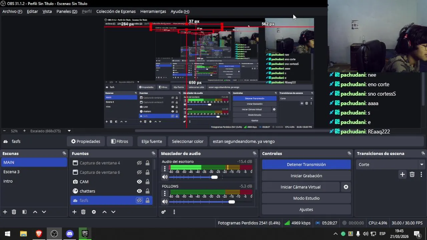Image resolution: width=427 pixels, height=240 pixels.
Task: Unlock the fasfs source lock
Action: [x=147, y=200]
